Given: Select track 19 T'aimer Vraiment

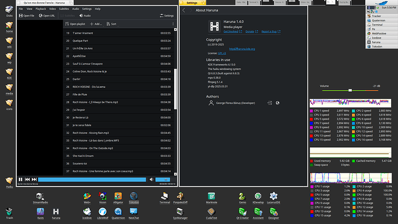Looking at the screenshot, I should [x=118, y=33].
